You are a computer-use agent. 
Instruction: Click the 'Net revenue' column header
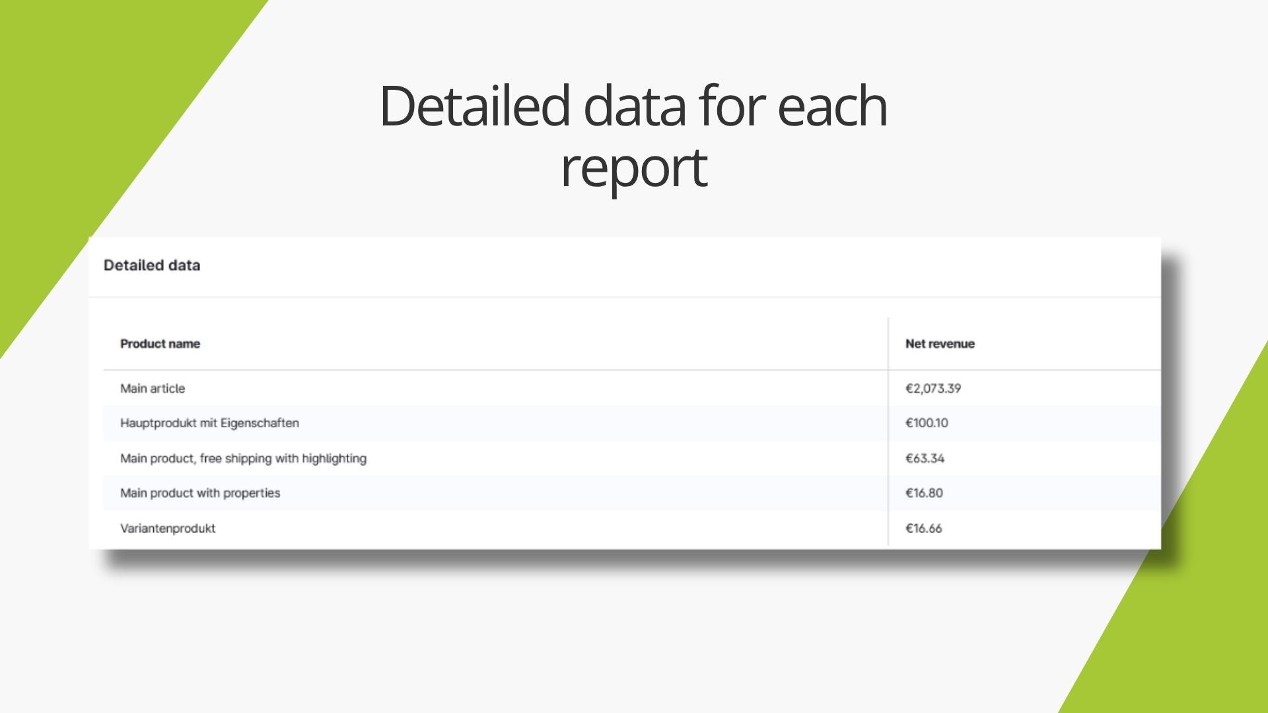pos(940,343)
